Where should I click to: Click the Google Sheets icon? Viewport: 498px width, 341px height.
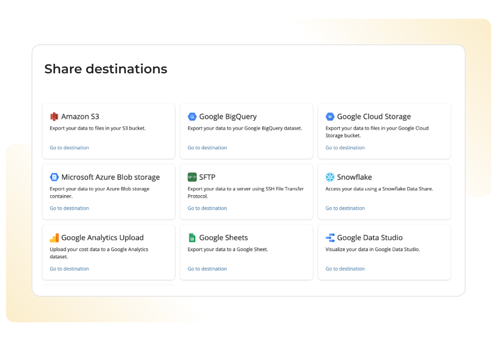(192, 238)
